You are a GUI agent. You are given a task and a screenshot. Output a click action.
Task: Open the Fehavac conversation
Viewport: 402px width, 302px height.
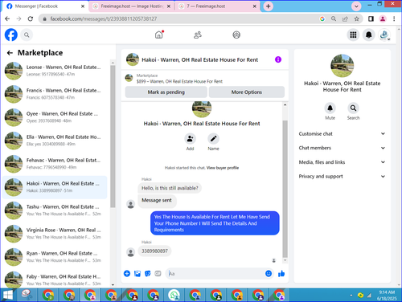(x=55, y=164)
